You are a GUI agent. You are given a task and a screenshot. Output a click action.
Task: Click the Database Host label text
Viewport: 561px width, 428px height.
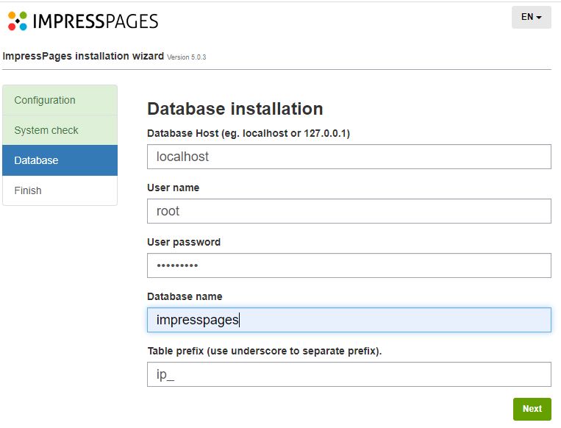coord(249,133)
